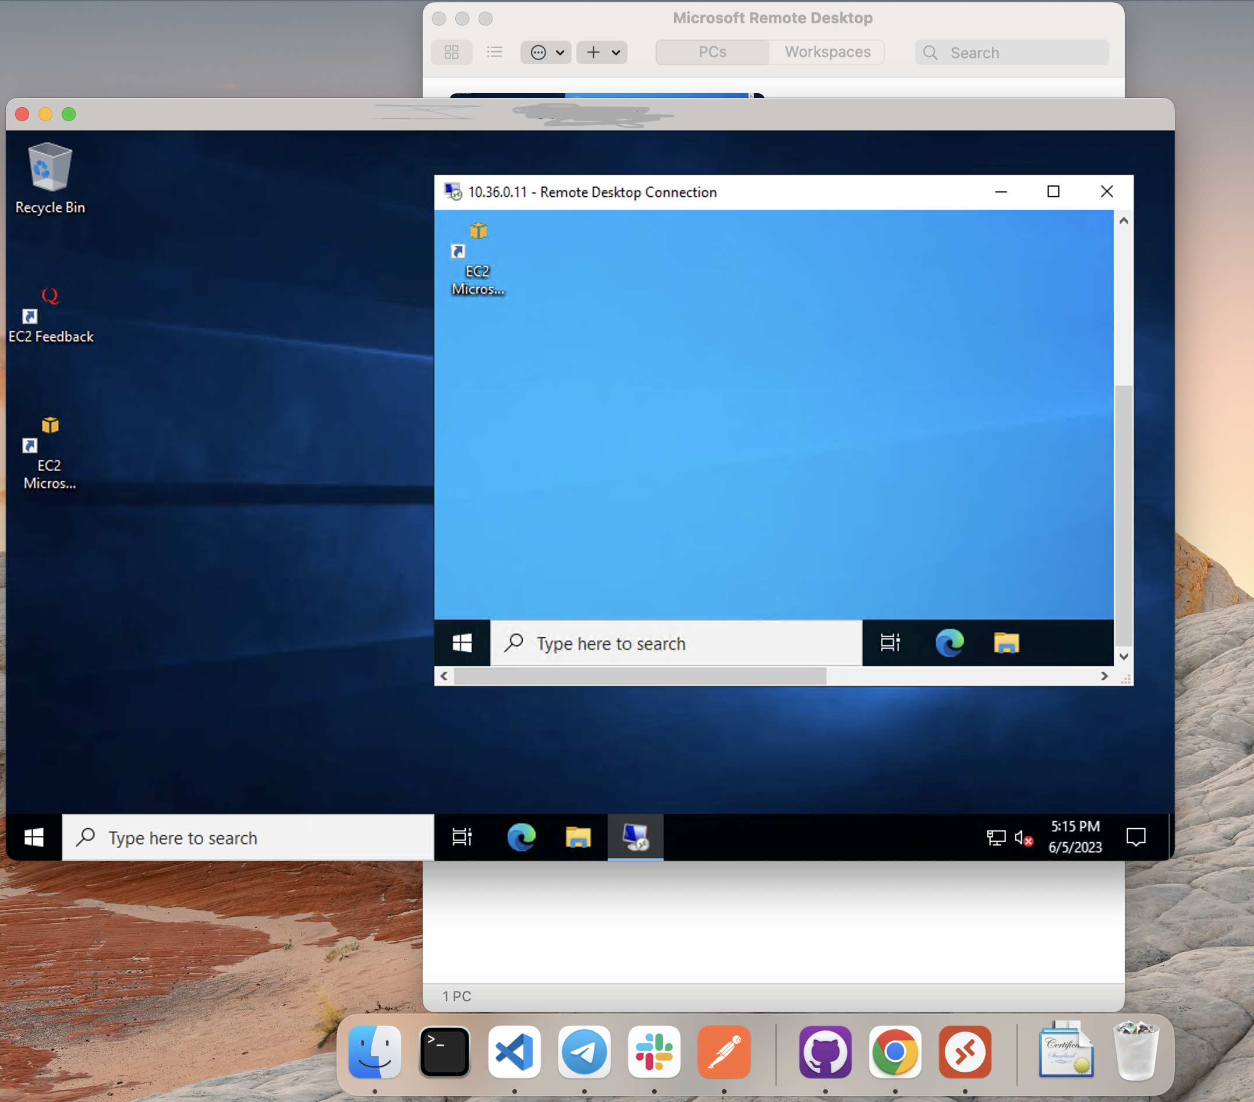The height and width of the screenshot is (1102, 1254).
Task: Click the horizontal scrollbar thumb in RDP window
Action: click(x=640, y=676)
